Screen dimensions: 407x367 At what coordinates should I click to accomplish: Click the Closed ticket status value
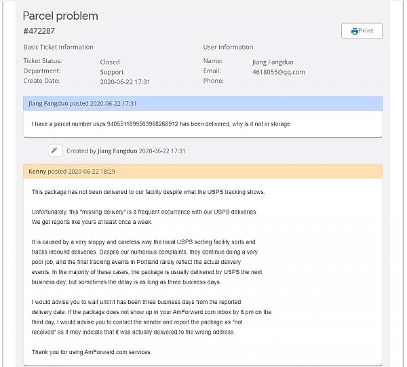pyautogui.click(x=110, y=62)
